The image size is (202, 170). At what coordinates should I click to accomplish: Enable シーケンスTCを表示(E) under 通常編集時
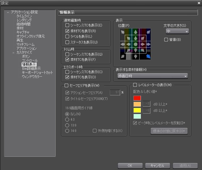[x=67, y=25]
